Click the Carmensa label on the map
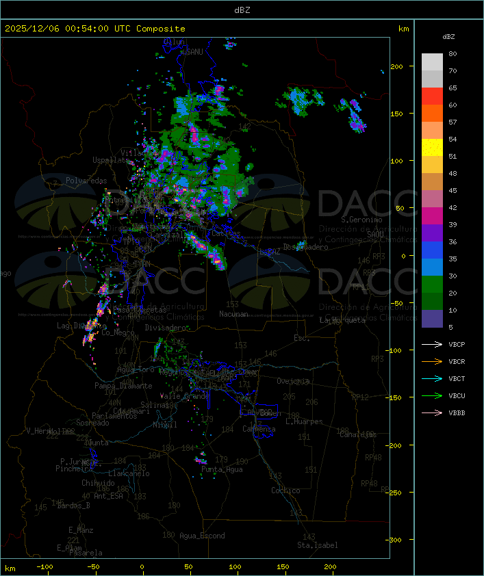This screenshot has width=484, height=576. pos(259,429)
